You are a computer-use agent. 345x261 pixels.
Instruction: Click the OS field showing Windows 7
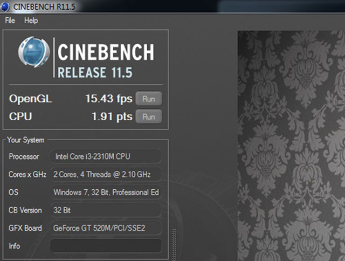click(x=106, y=192)
